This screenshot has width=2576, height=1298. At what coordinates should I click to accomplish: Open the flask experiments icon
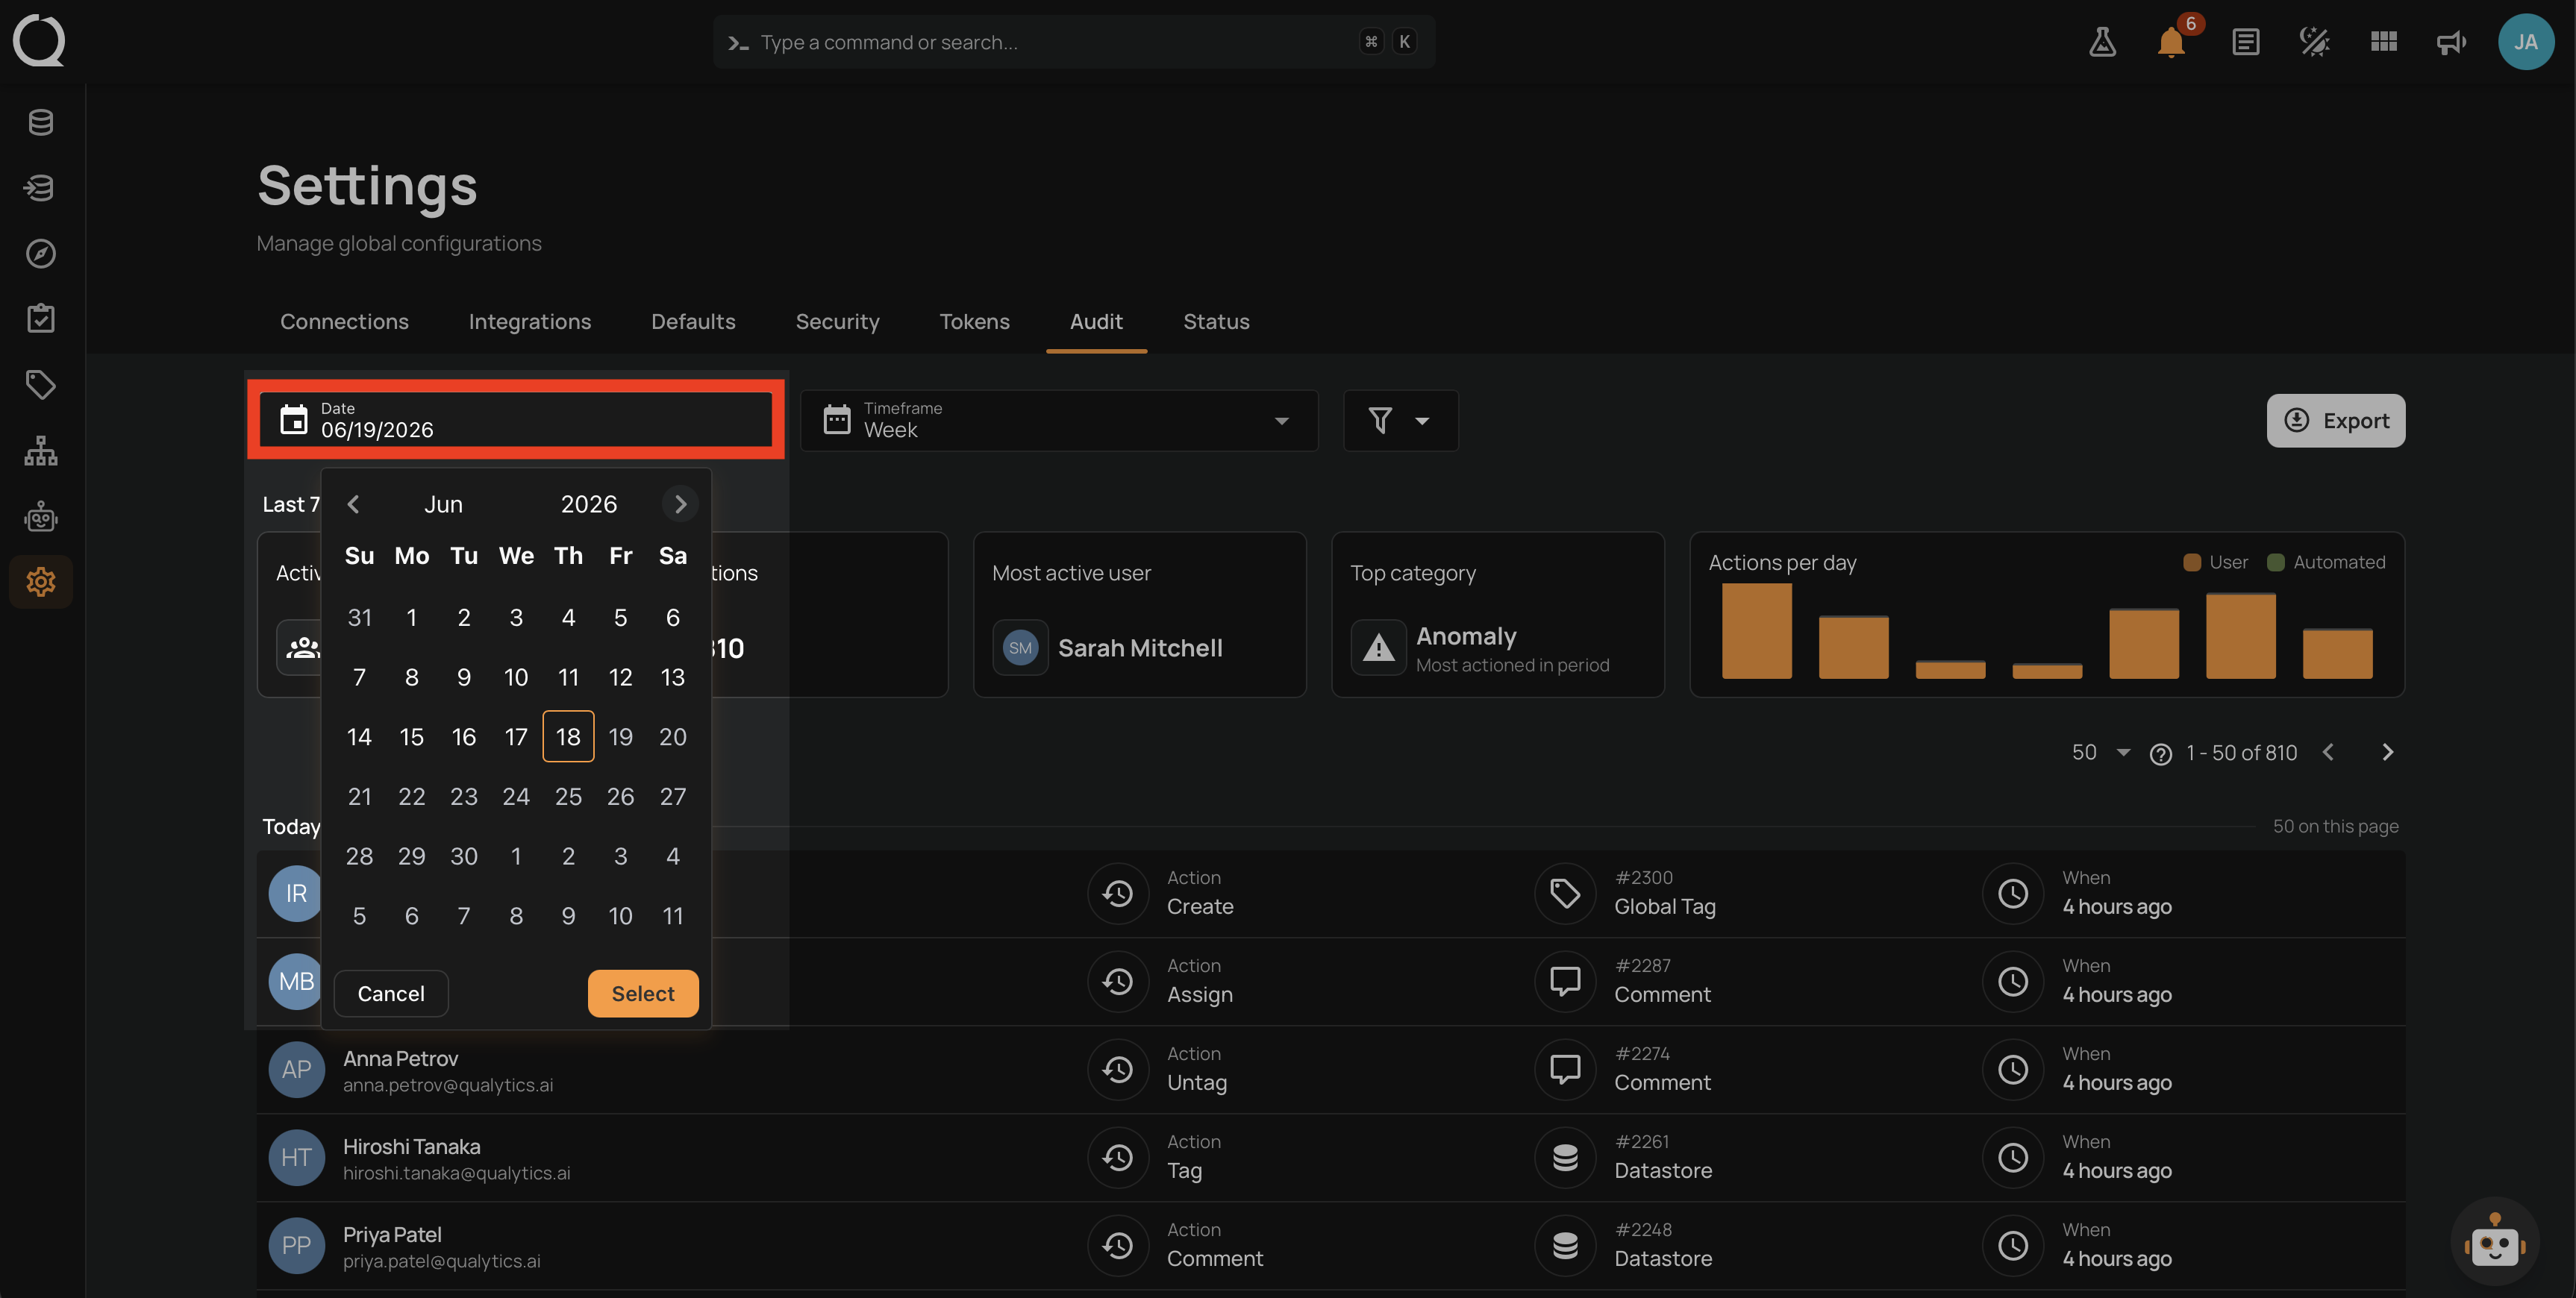point(2102,42)
